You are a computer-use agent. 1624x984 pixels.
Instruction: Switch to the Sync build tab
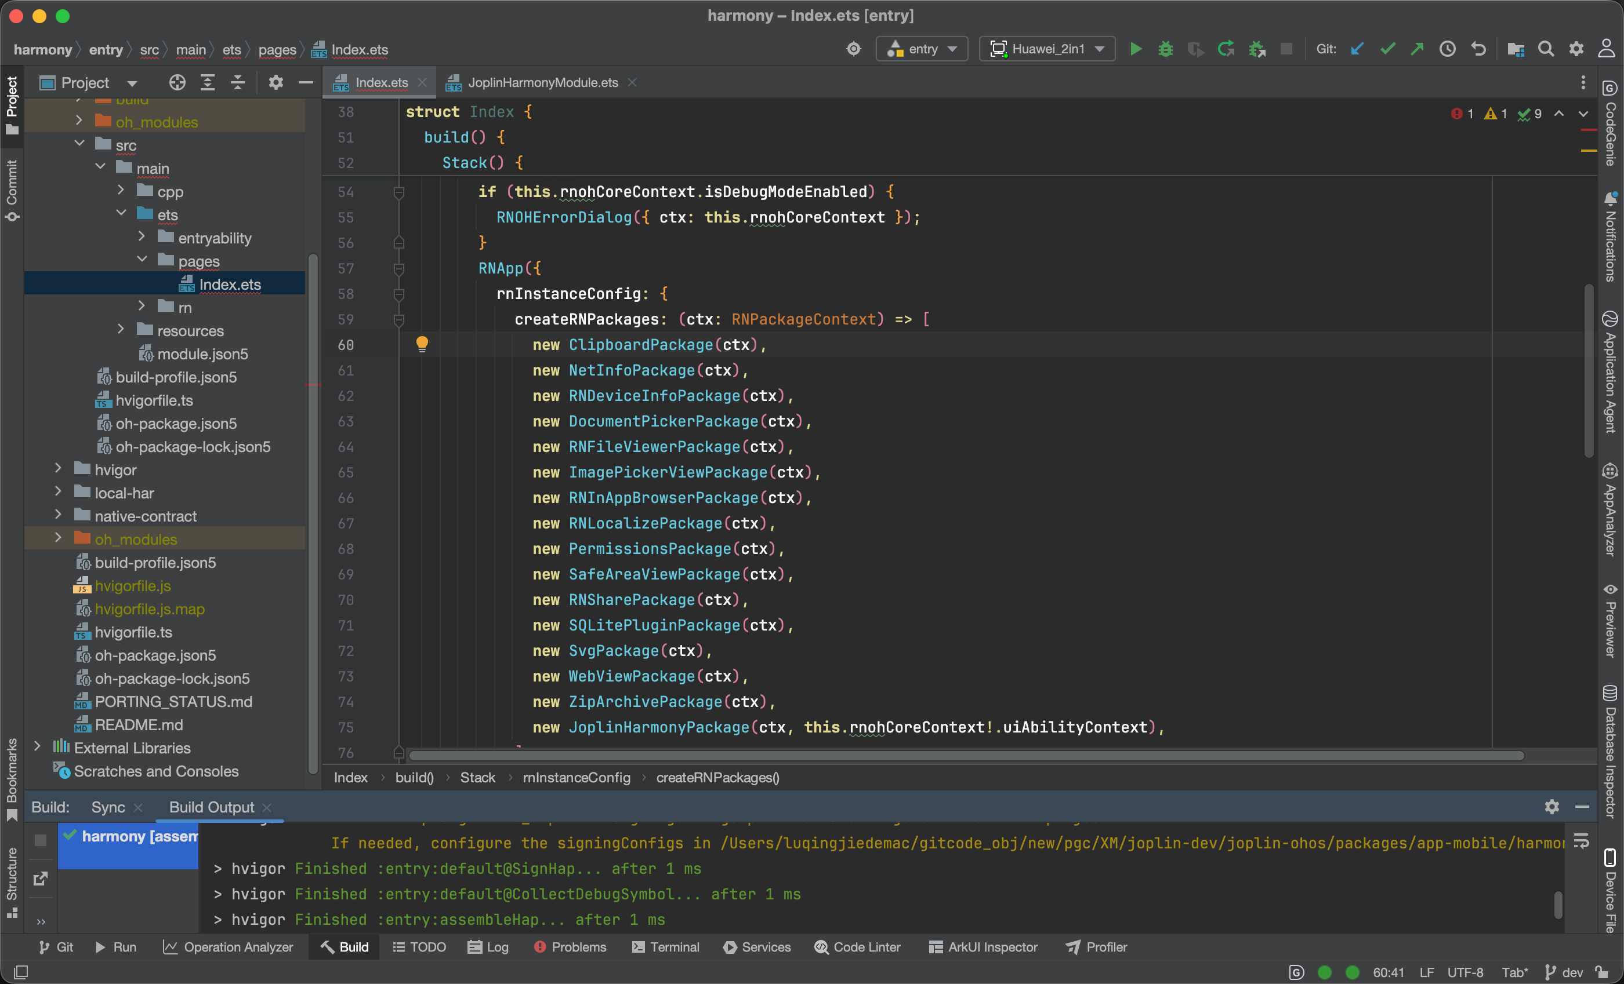(x=108, y=807)
